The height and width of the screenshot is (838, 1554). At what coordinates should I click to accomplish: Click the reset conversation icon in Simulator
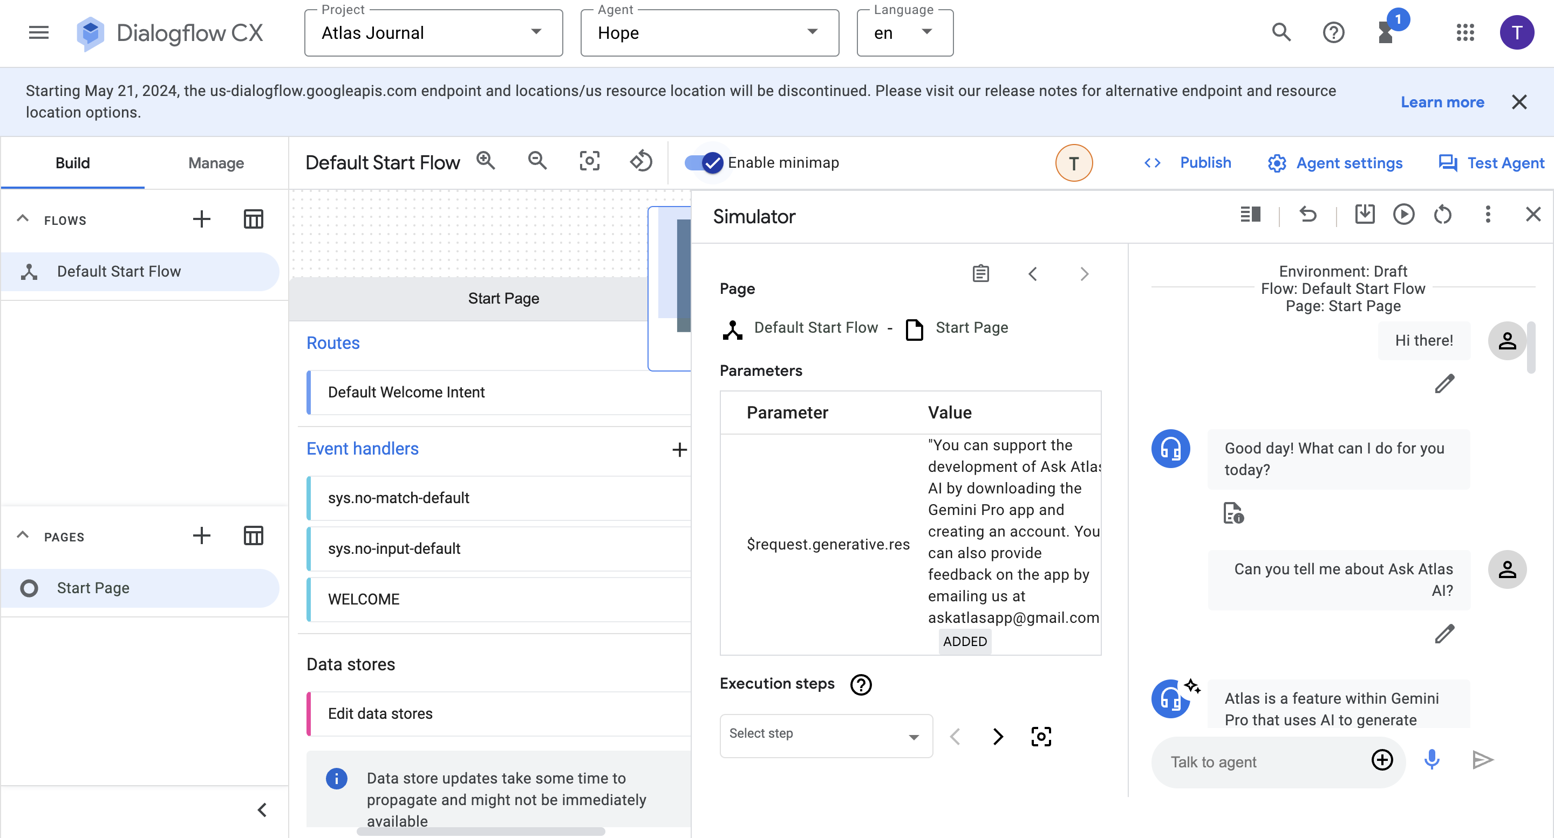1442,214
